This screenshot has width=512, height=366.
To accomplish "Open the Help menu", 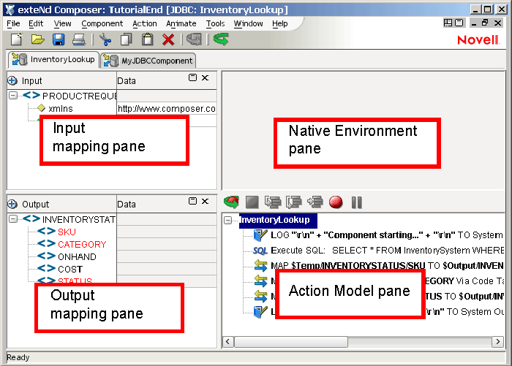I will click(280, 23).
